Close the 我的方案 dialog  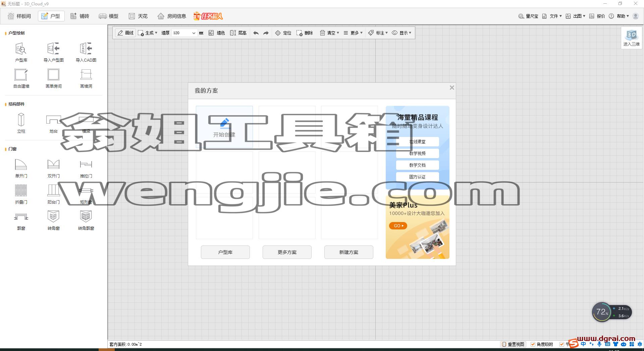coord(452,88)
